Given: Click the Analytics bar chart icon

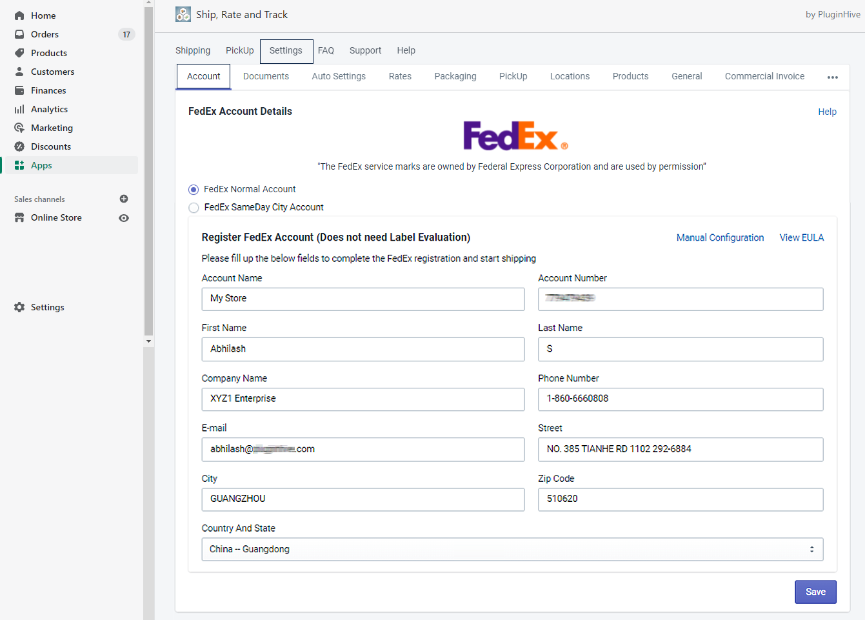Looking at the screenshot, I should (19, 109).
